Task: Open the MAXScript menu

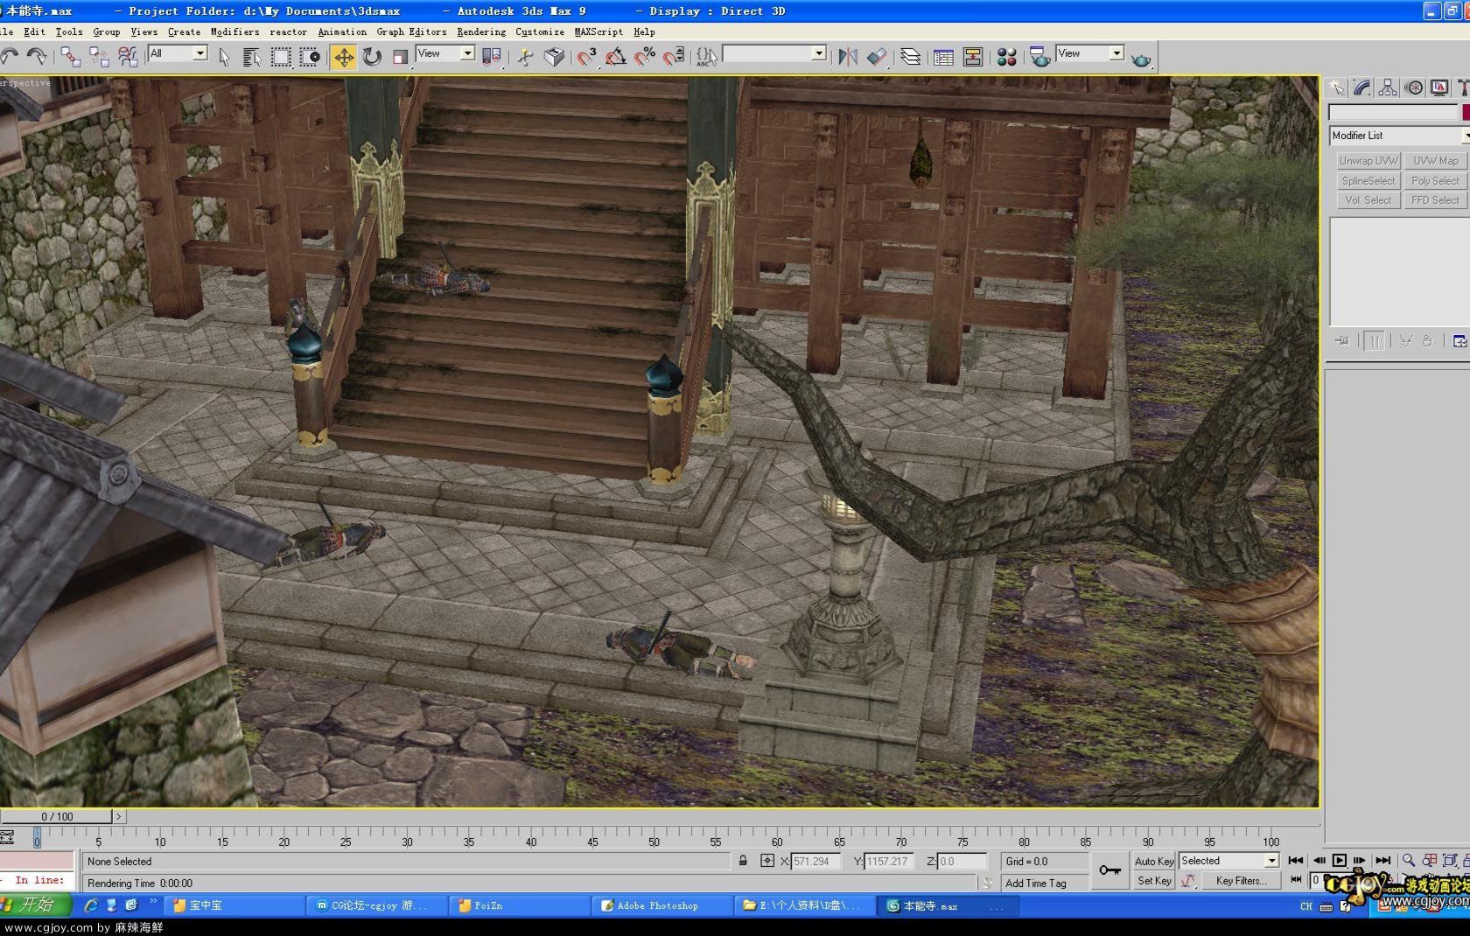Action: click(598, 31)
